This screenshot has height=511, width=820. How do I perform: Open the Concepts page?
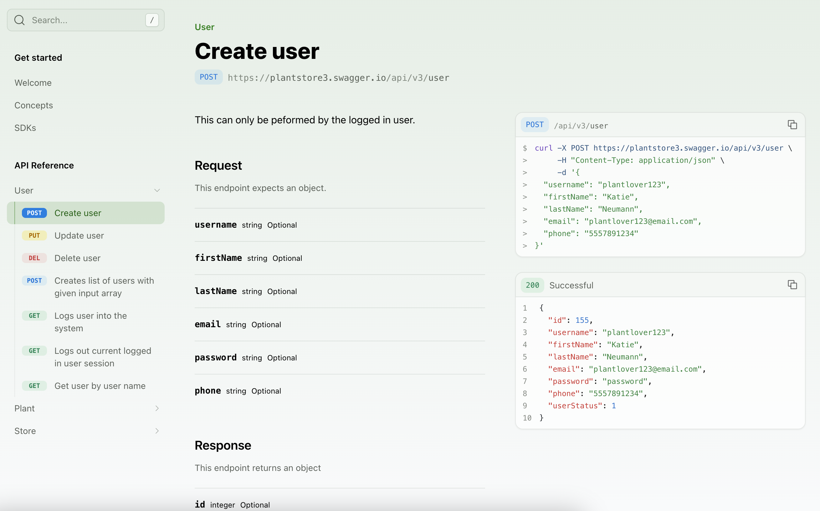point(33,105)
